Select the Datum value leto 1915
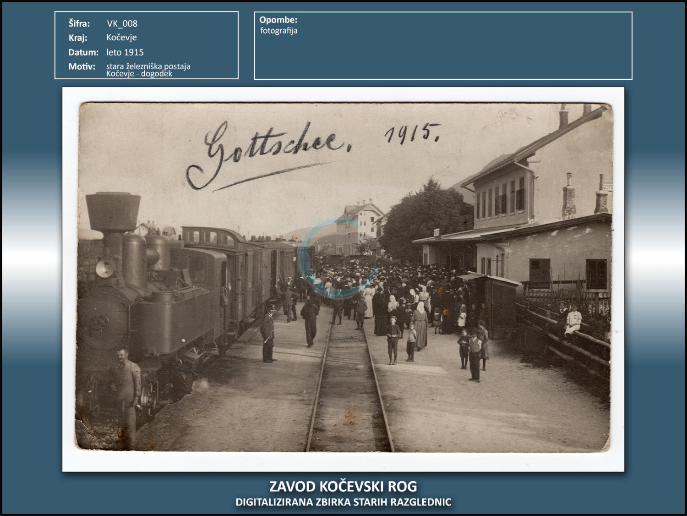Image resolution: width=687 pixels, height=516 pixels. click(x=125, y=52)
